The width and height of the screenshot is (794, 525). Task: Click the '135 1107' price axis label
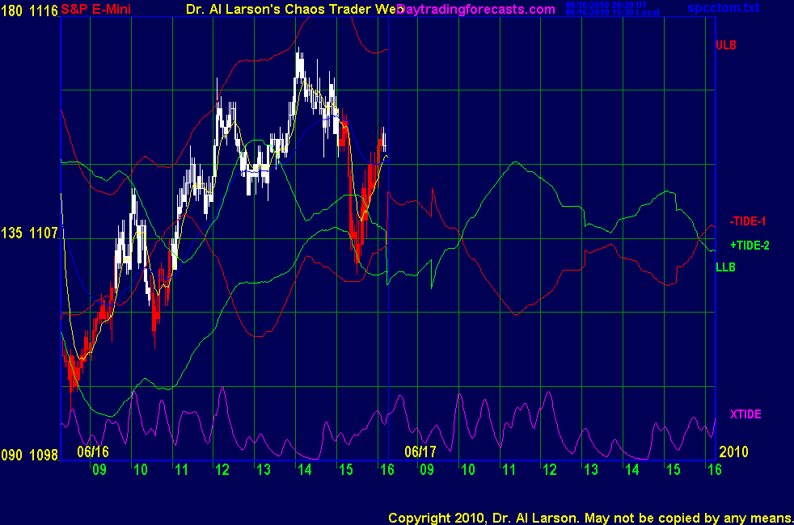coord(29,233)
